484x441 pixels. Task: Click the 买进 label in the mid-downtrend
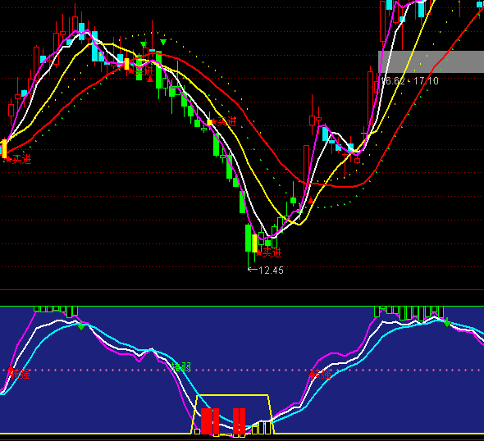(227, 121)
